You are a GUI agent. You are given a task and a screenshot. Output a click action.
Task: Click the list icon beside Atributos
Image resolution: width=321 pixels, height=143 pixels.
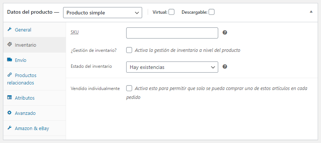(9, 97)
